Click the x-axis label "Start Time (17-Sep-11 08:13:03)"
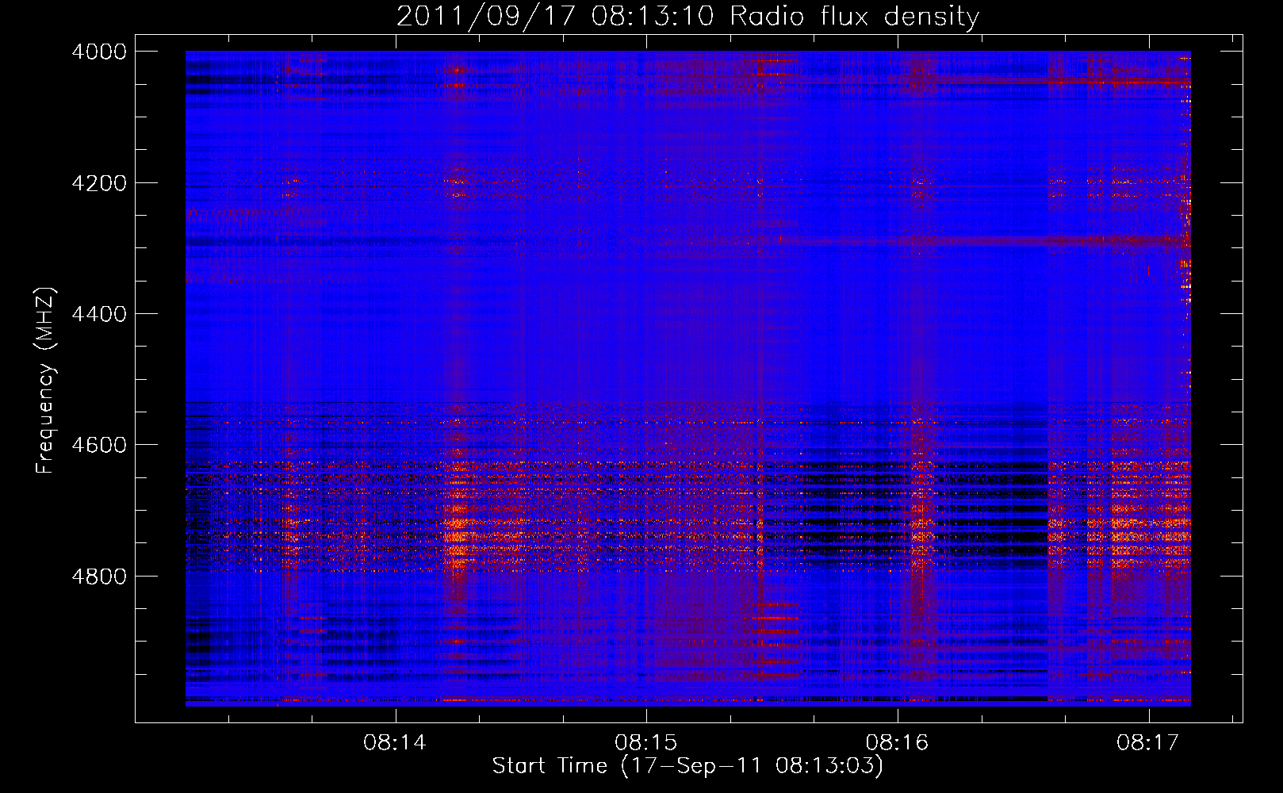 tap(687, 766)
